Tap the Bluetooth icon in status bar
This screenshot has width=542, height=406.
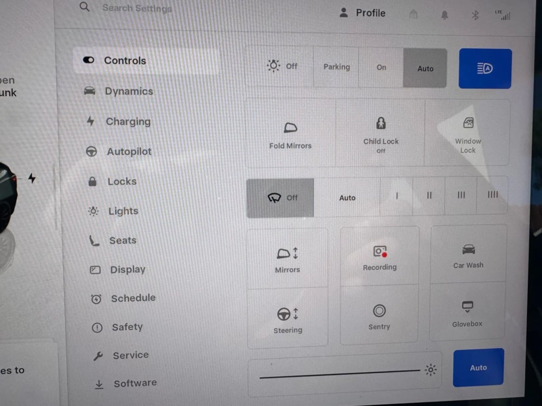[x=475, y=15]
